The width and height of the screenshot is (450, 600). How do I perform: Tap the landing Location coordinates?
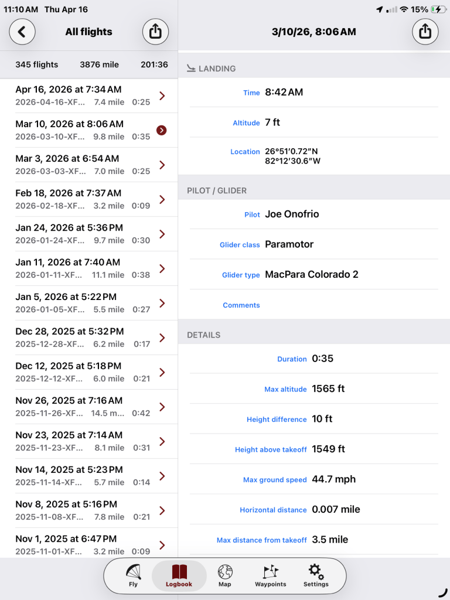pos(292,156)
